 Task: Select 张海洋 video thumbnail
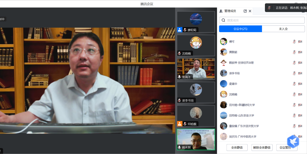click(196, 69)
